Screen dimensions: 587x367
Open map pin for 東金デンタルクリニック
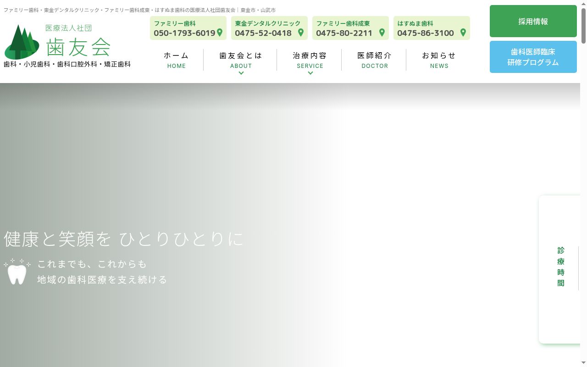click(x=301, y=33)
